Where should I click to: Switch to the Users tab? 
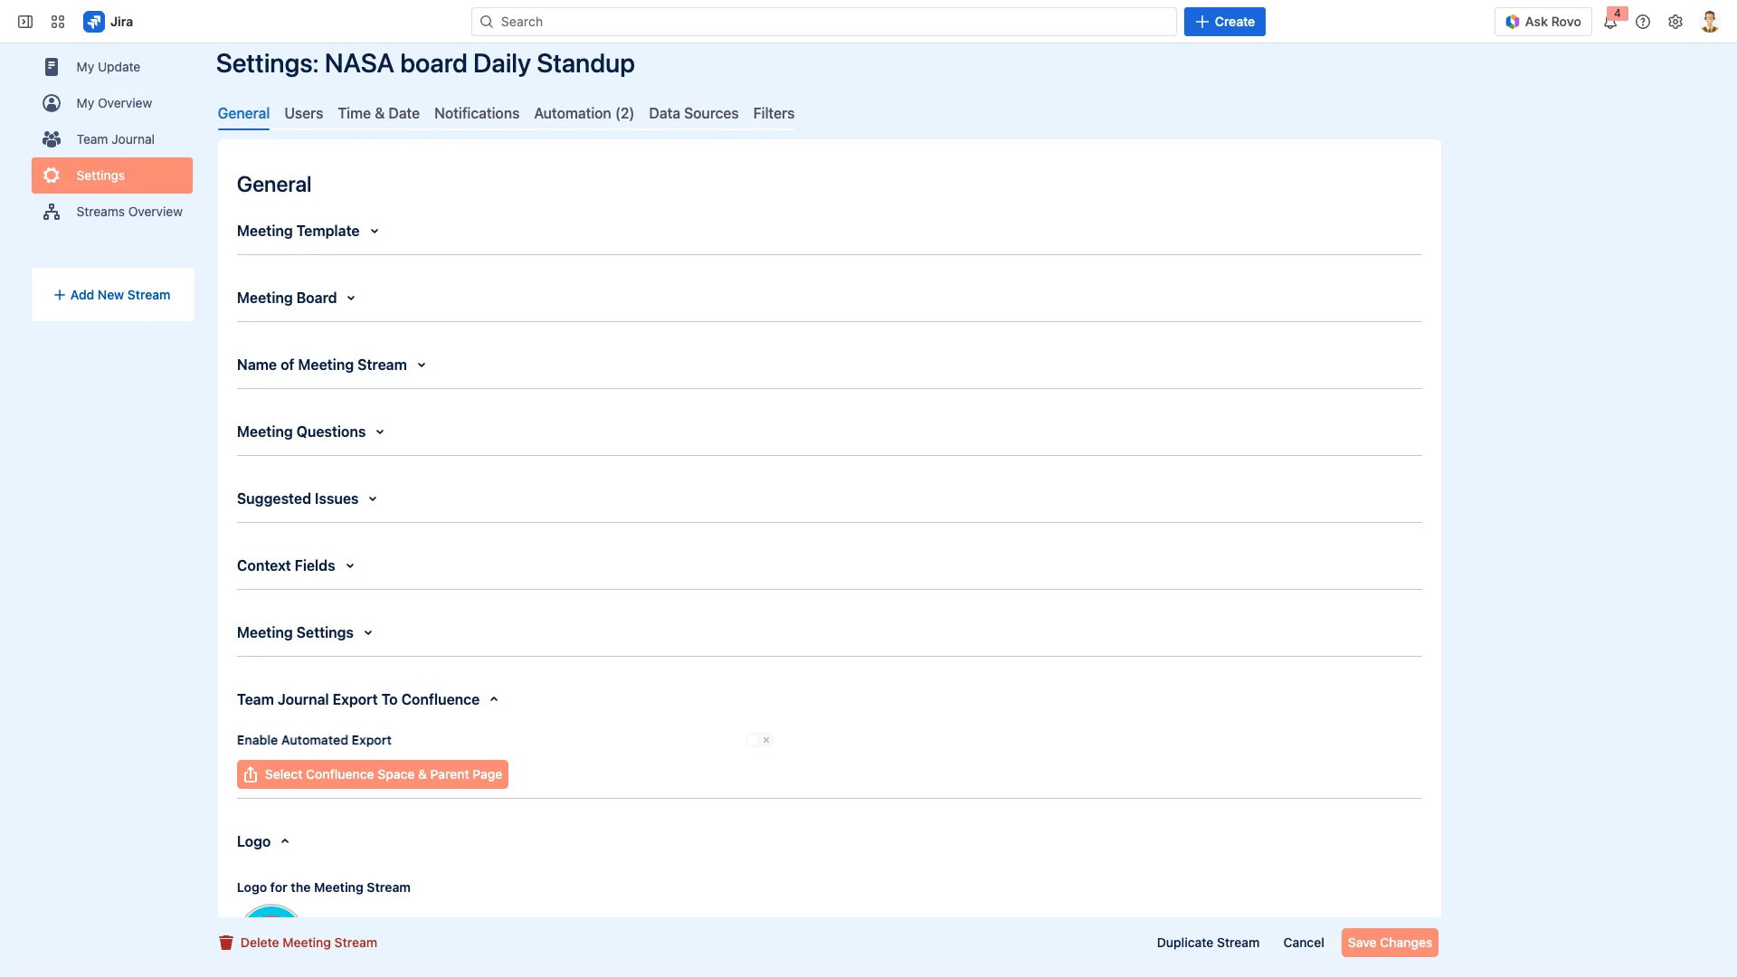pos(303,113)
